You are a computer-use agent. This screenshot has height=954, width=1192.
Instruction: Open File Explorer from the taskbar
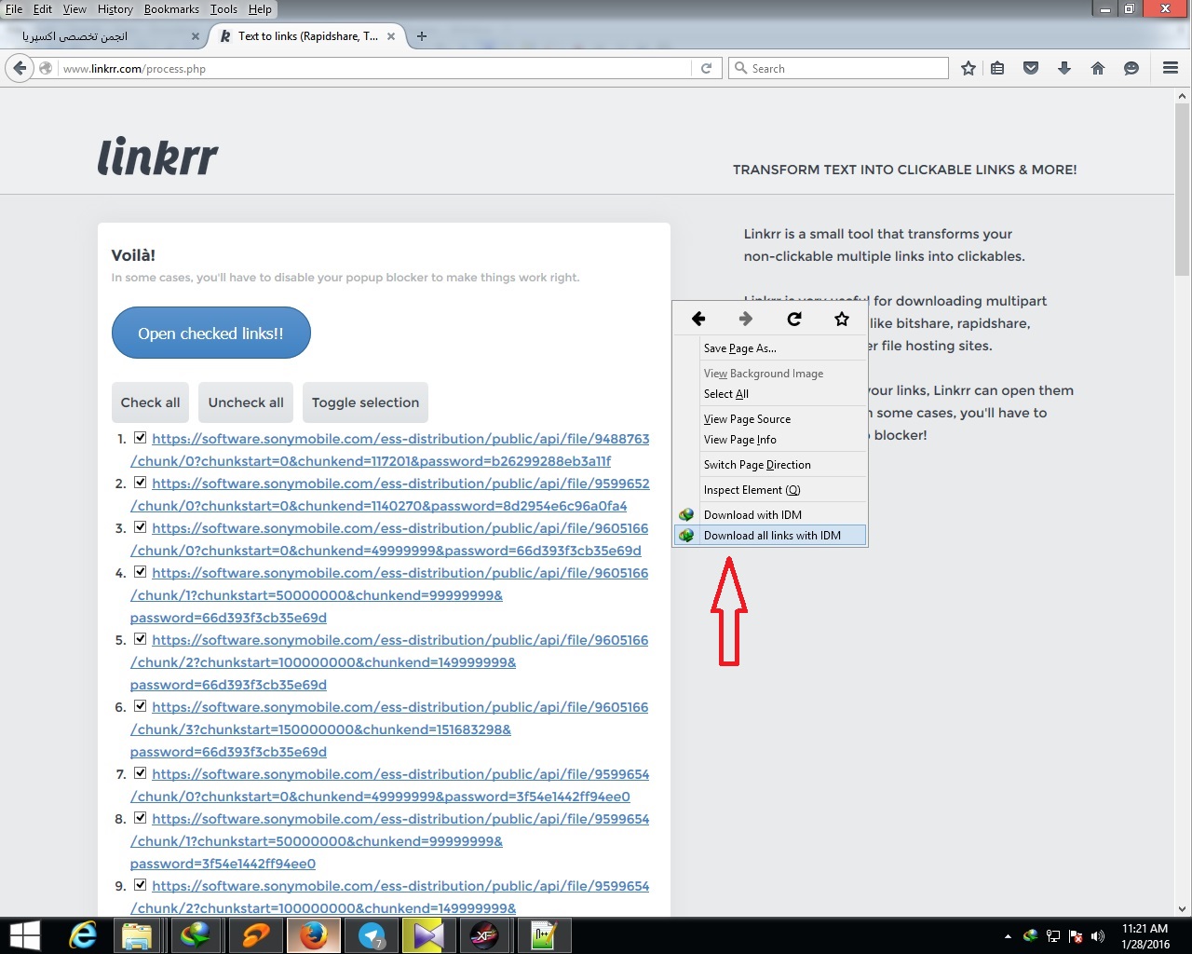137,935
